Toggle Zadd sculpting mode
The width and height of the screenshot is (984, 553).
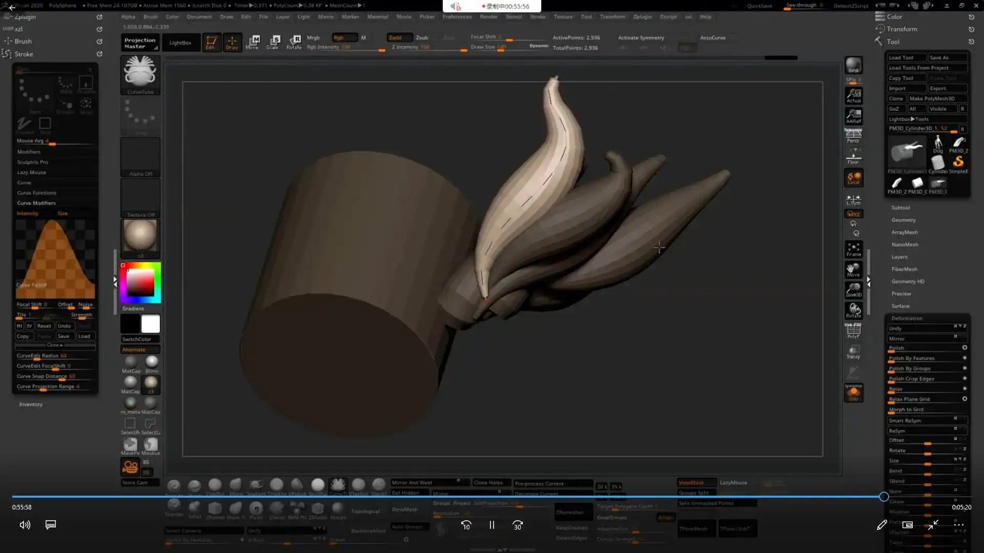[399, 37]
